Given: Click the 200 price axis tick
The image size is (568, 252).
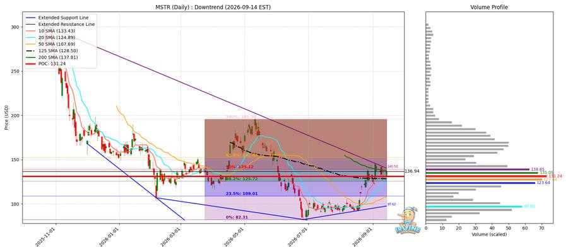Looking at the screenshot, I should [15, 116].
